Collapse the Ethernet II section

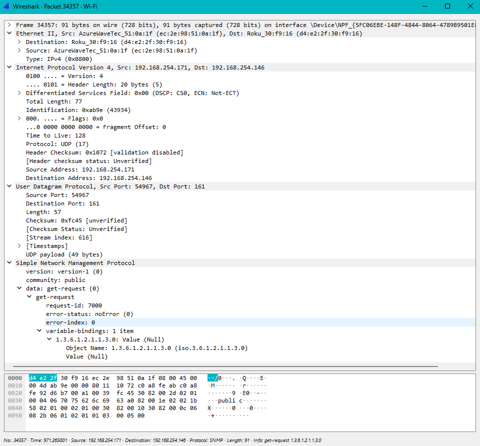point(9,33)
